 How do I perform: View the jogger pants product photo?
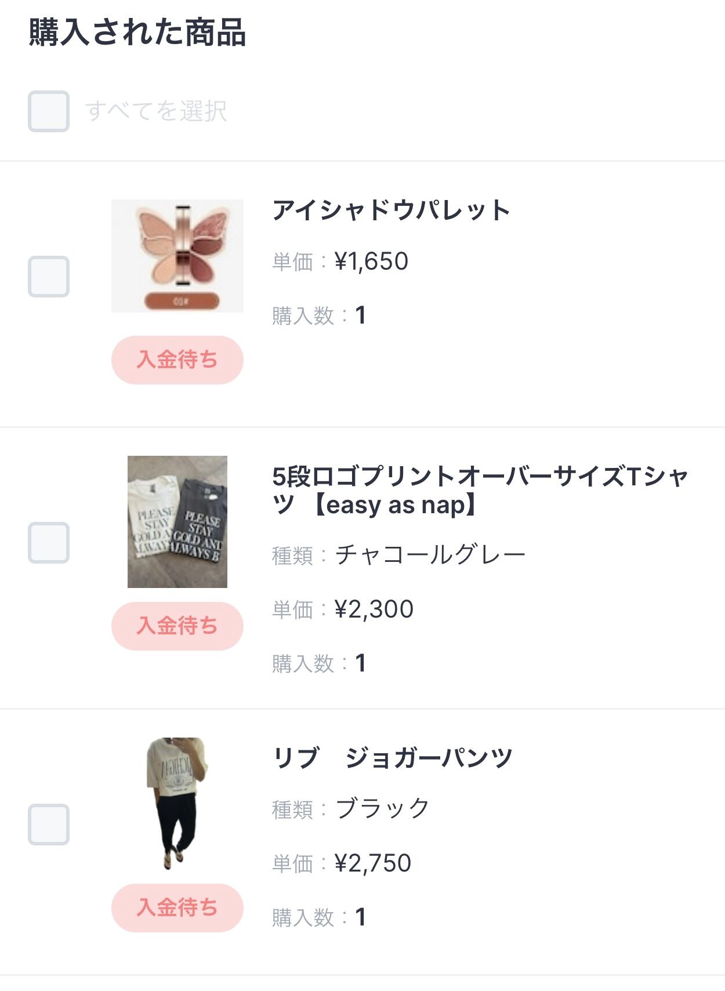pos(177,803)
